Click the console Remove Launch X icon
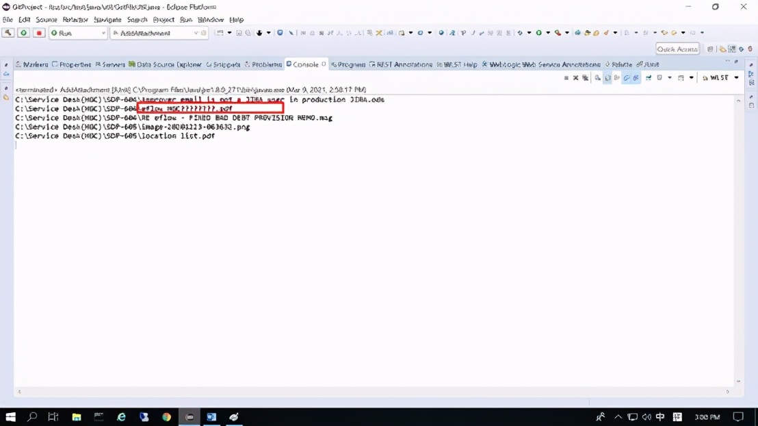The width and height of the screenshot is (758, 426). click(575, 78)
